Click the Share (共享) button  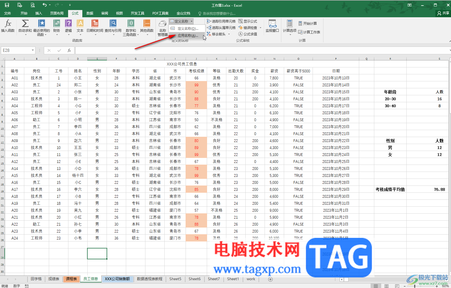pos(443,13)
